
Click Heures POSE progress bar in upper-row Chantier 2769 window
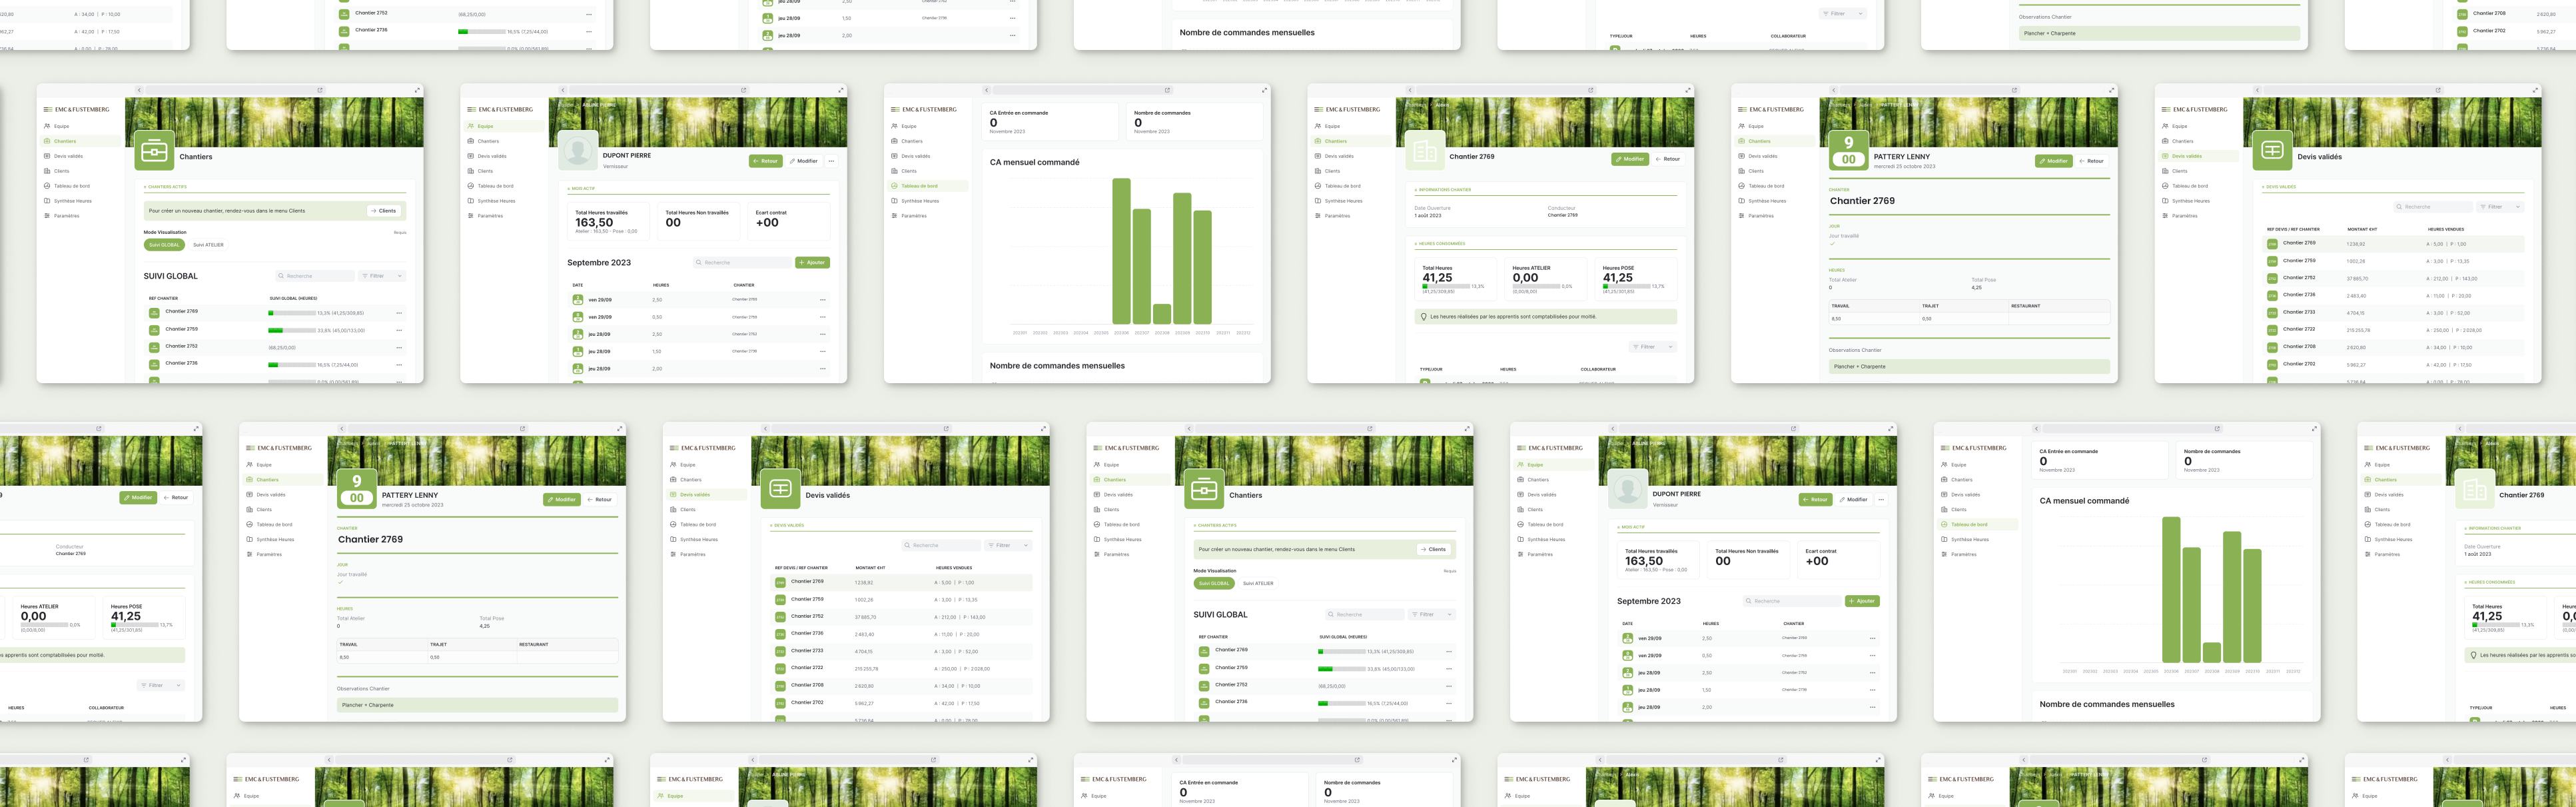pos(1626,286)
